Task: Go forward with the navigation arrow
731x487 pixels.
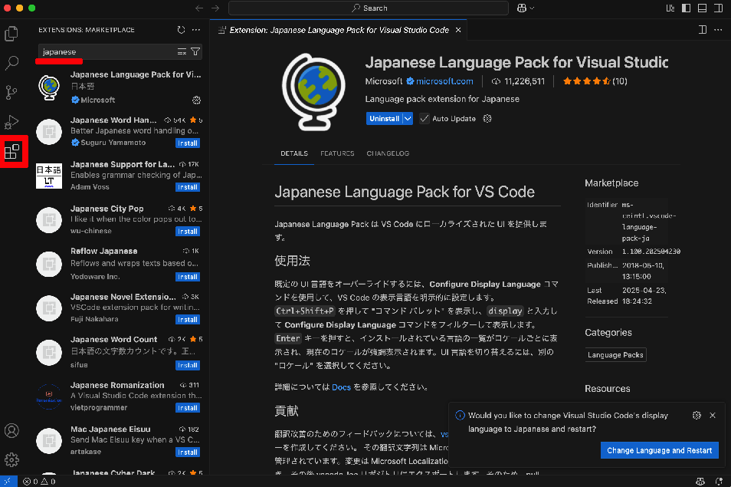Action: click(215, 8)
